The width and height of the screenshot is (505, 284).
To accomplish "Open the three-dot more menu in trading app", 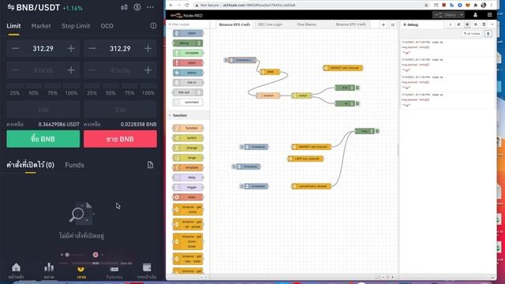I will pos(151,7).
